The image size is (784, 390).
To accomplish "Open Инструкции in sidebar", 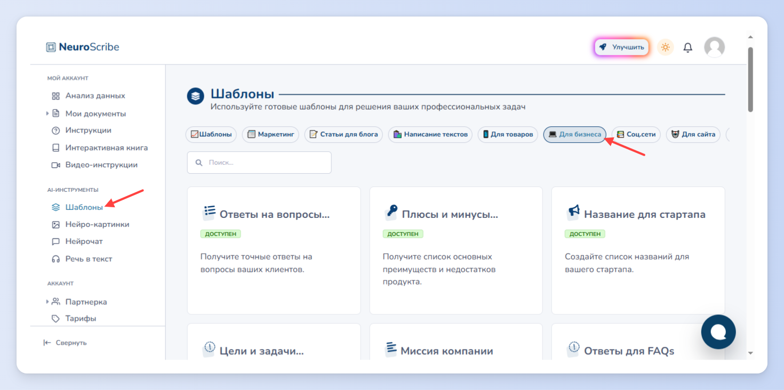I will [88, 131].
